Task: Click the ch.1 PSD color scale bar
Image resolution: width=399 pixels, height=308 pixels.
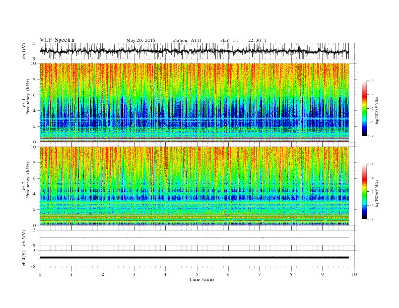Action: click(365, 109)
